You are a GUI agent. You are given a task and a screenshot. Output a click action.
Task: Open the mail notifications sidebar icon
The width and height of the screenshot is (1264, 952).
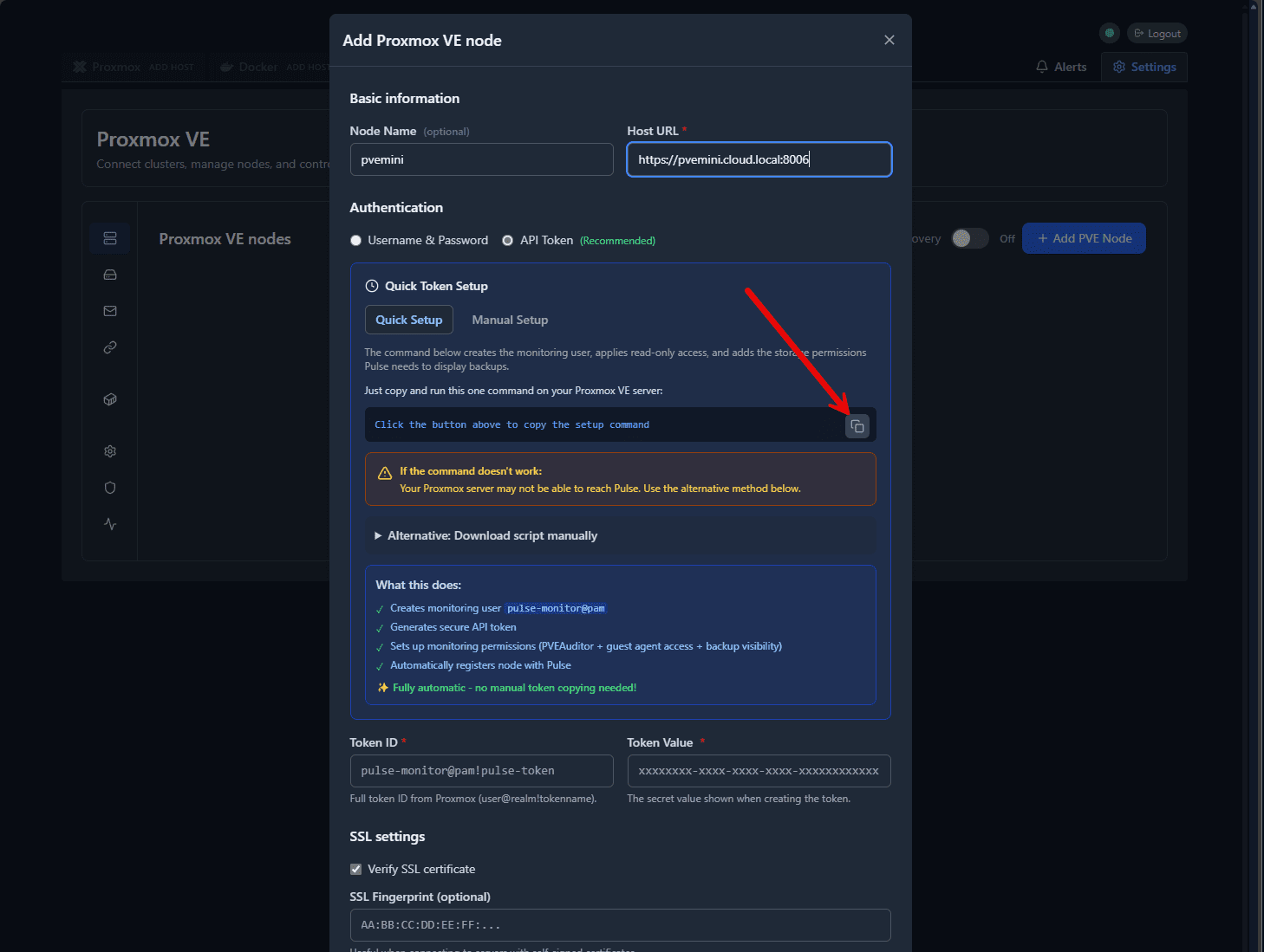(x=109, y=310)
